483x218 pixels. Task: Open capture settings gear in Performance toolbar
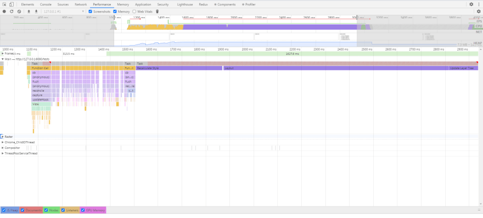(x=479, y=12)
